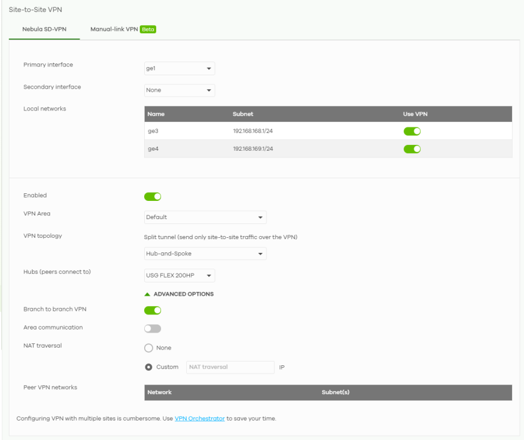
Task: Open the Manual-link VPN tab
Action: (x=114, y=29)
